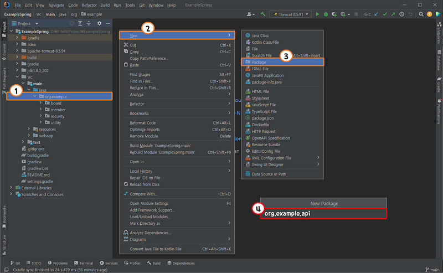Expand Scratches and Consoles node

pos(11,194)
